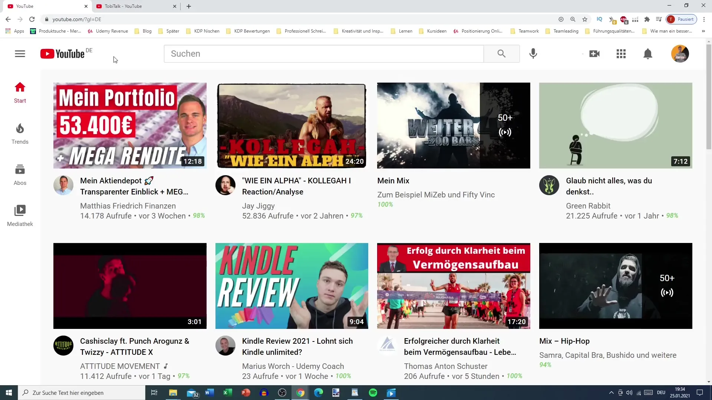Open Abos subscriptions in the sidebar
Image resolution: width=712 pixels, height=400 pixels.
point(20,175)
